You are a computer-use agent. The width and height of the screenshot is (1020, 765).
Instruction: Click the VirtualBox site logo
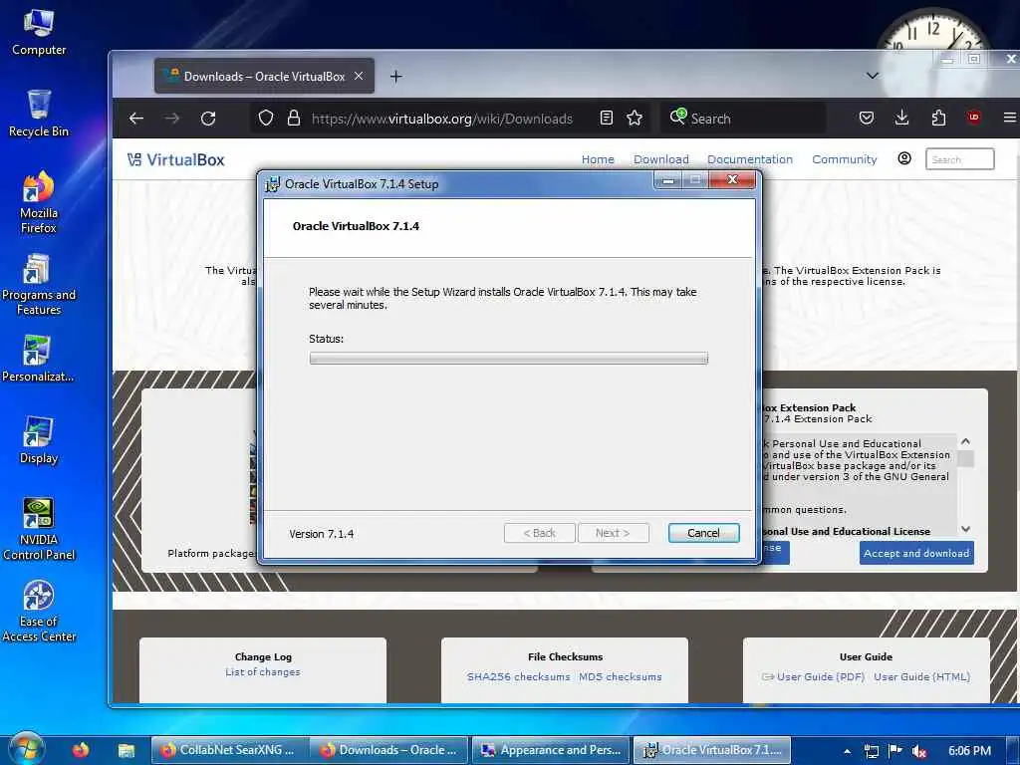tap(175, 159)
